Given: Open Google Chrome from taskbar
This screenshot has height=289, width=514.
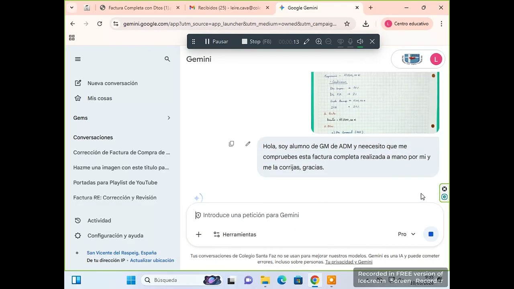Looking at the screenshot, I should 315,280.
